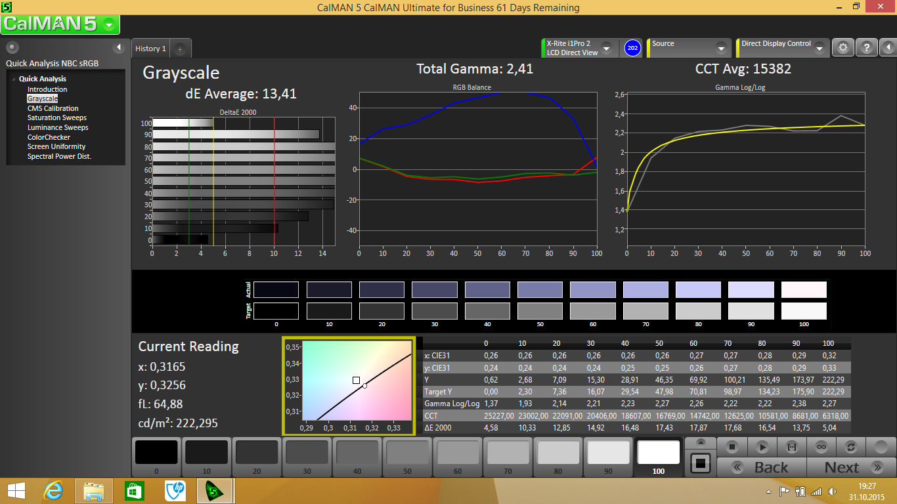This screenshot has height=504, width=897.
Task: Click the read series bracket button
Action: 791,447
